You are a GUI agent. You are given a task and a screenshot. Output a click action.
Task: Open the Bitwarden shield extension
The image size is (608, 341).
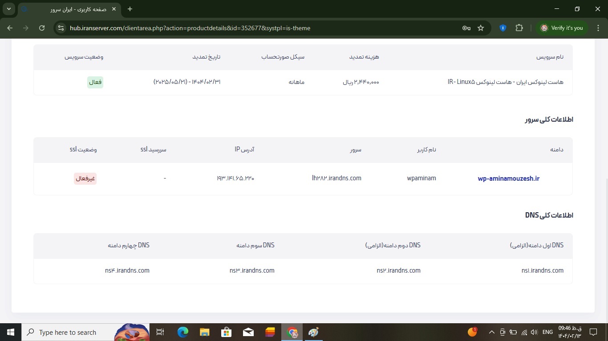point(503,28)
